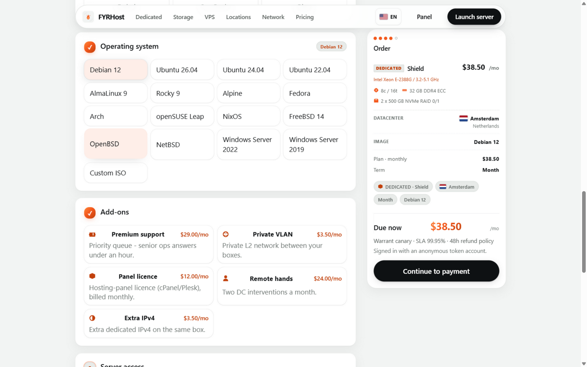Image resolution: width=587 pixels, height=367 pixels.
Task: Click the scrollbar down arrow
Action: (x=584, y=363)
